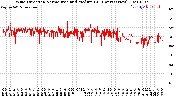The height and width of the screenshot is (97, 178).
Task: Click the blue 'Average' legend label
Action: click(x=137, y=7)
